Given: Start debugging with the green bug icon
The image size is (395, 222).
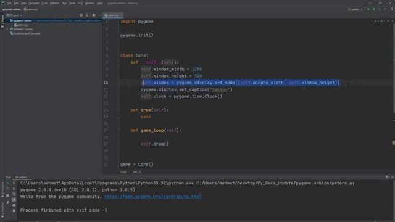Looking at the screenshot, I should point(374,9).
